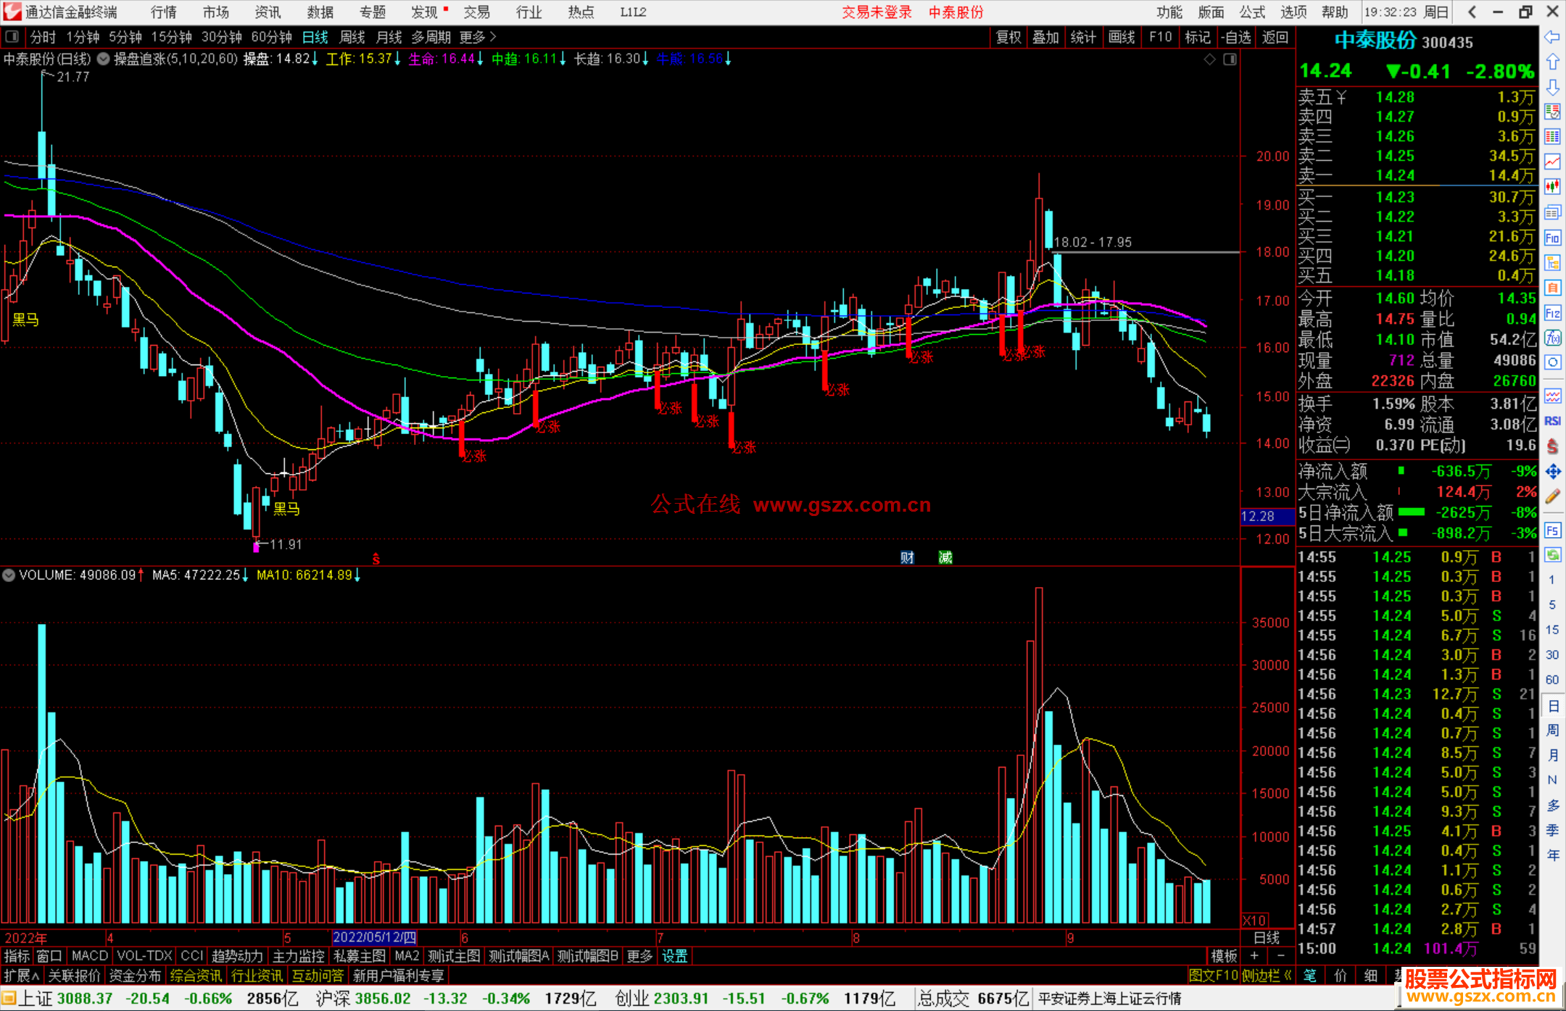Click the orange document sidebar icon
The height and width of the screenshot is (1011, 1566).
coord(1552,288)
